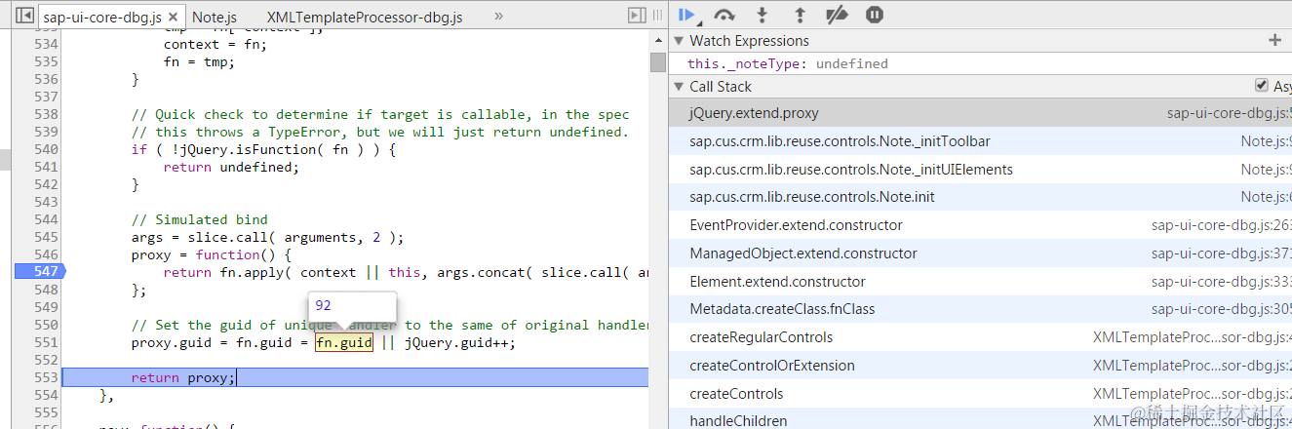Select Metadata.createClass.fnClass stack frame

click(x=980, y=309)
